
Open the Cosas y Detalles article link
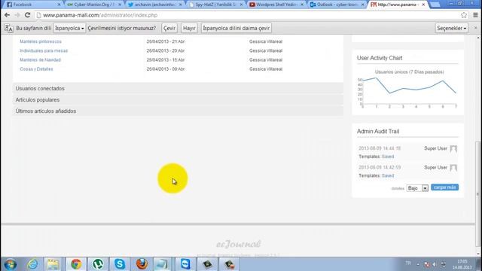(x=36, y=69)
